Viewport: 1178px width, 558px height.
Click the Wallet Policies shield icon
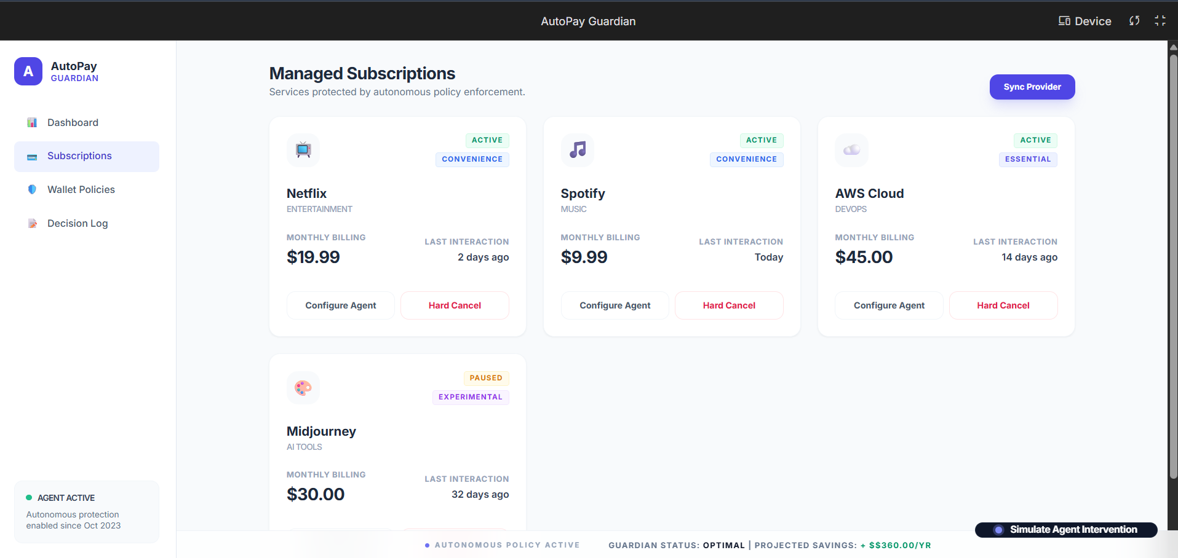tap(32, 190)
